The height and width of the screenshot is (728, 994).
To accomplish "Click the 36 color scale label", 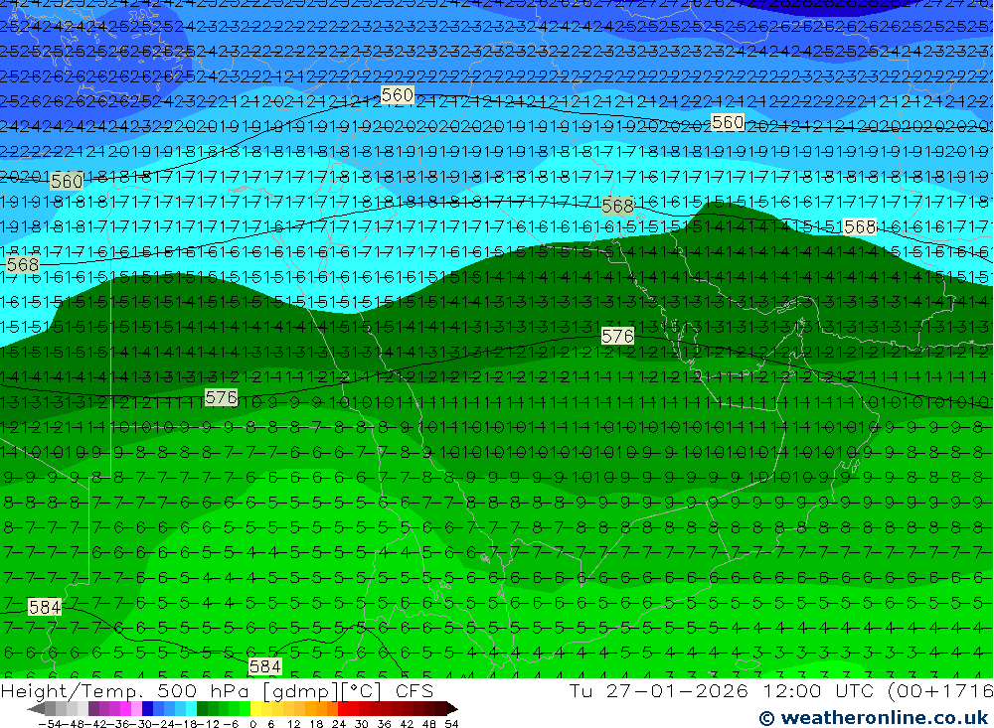I will click(384, 724).
